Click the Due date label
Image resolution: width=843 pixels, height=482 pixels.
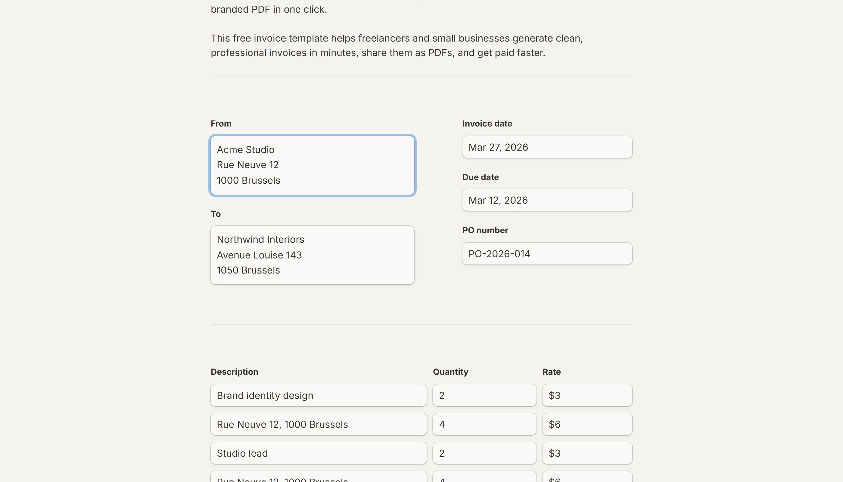481,177
